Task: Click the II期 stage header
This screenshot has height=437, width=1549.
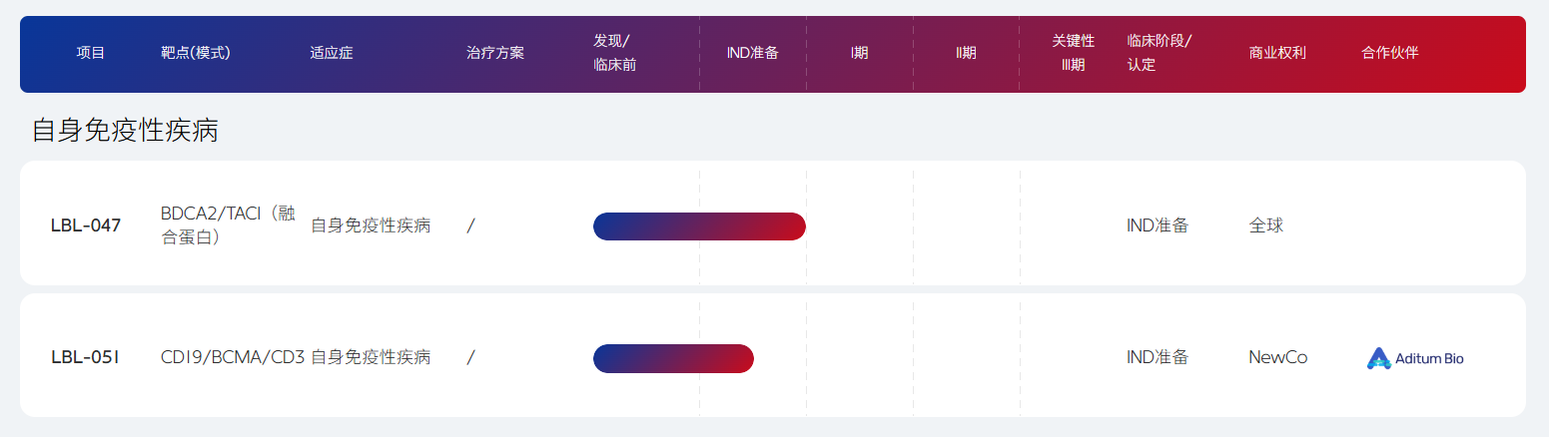Action: pyautogui.click(x=966, y=53)
